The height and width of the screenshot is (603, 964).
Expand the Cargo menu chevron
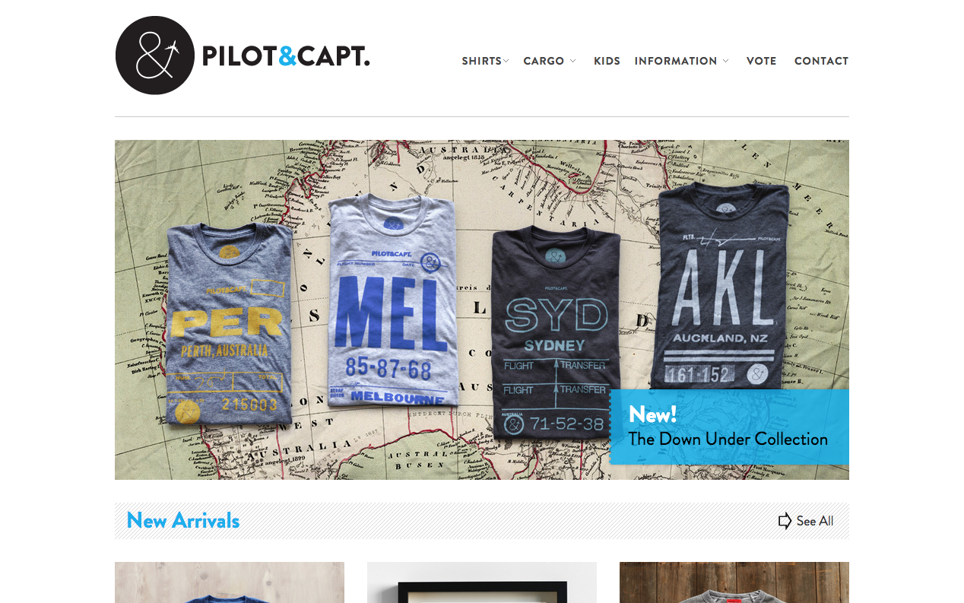coord(573,61)
